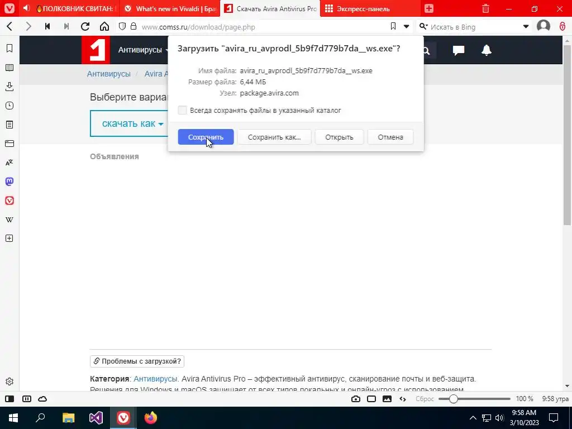572x429 pixels.
Task: Click the Fast-forward navigation button
Action: [66, 26]
